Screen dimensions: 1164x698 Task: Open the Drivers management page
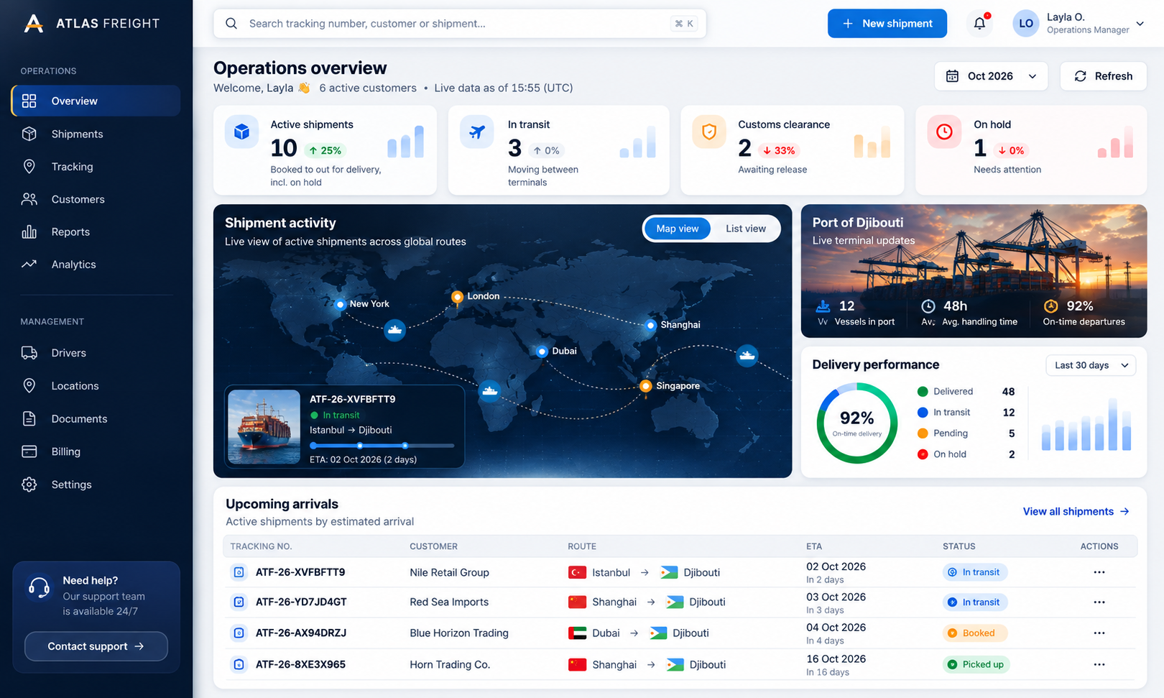96,353
